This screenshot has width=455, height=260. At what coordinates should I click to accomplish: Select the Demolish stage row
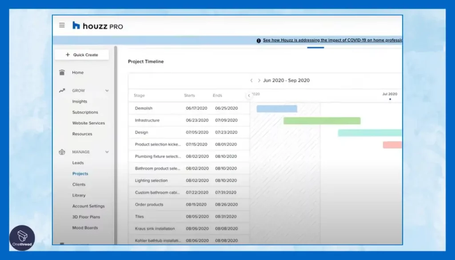point(189,108)
